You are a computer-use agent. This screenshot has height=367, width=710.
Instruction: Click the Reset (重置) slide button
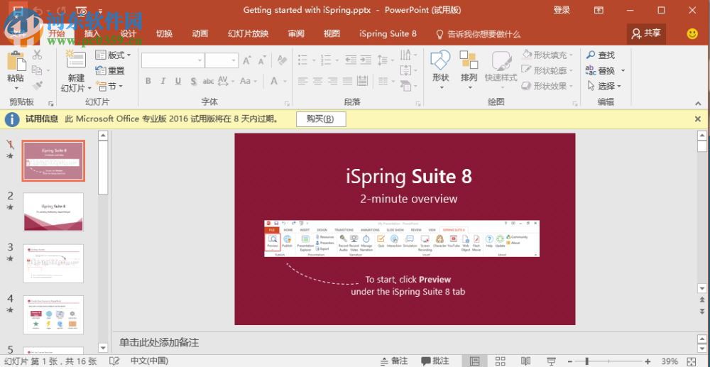pos(109,70)
